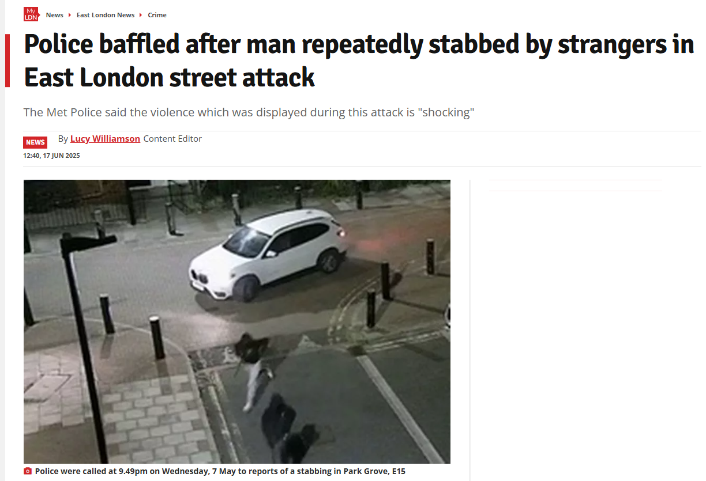This screenshot has width=706, height=481.
Task: Click the arrow icon after News breadcrumb
Action: click(70, 15)
